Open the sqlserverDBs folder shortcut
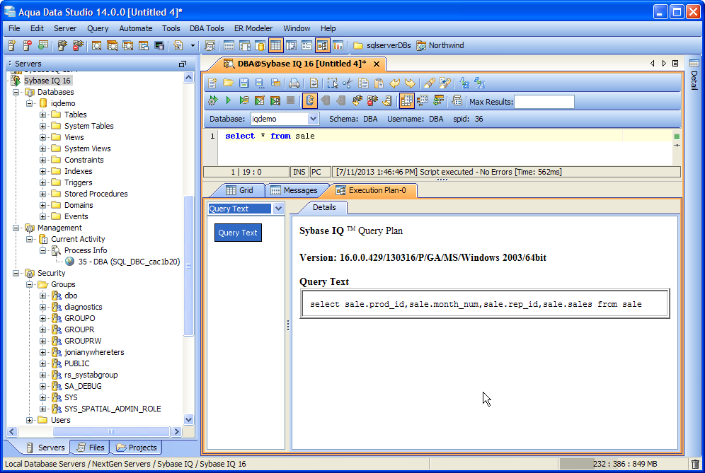 tap(382, 45)
